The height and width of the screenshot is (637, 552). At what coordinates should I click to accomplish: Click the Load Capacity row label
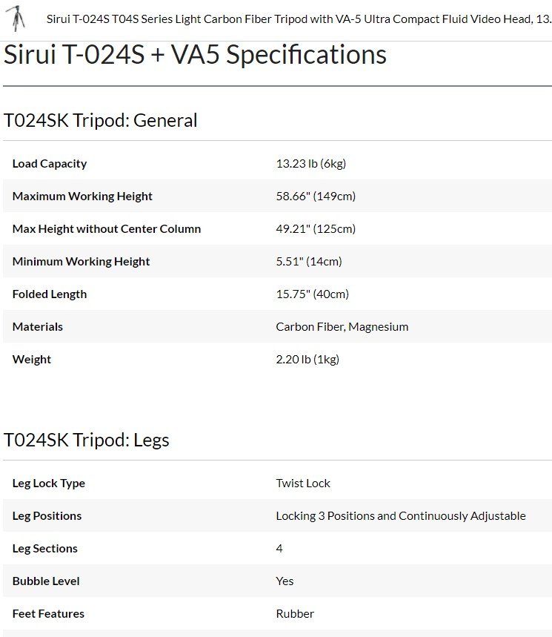(50, 163)
